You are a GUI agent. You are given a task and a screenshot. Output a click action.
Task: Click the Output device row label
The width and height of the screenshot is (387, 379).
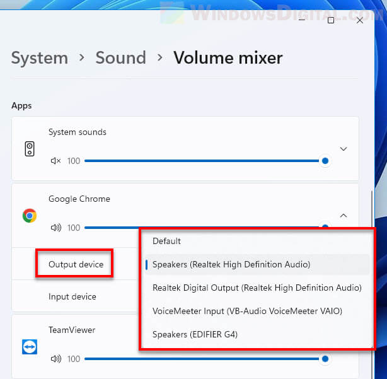[76, 264]
